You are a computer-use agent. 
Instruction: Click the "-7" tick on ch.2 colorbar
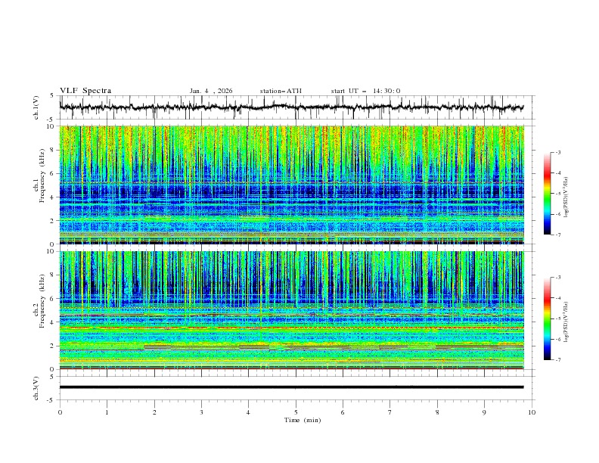[558, 360]
